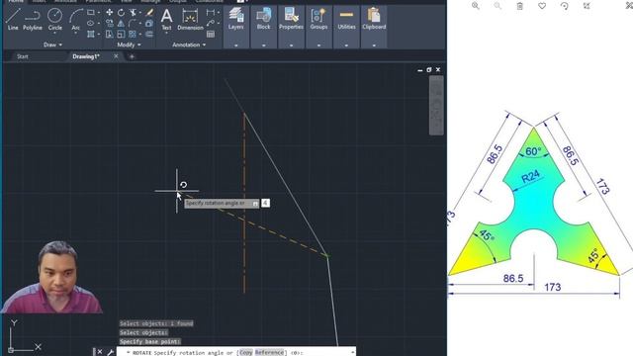Choose the Ellipse draw tool
This screenshot has height=356, width=633.
[91, 24]
